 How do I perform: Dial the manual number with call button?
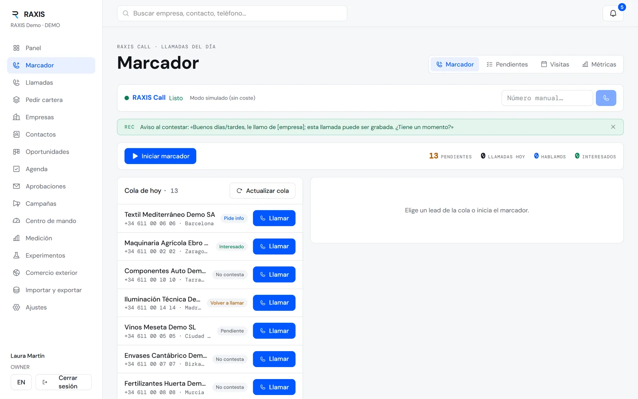coord(606,98)
